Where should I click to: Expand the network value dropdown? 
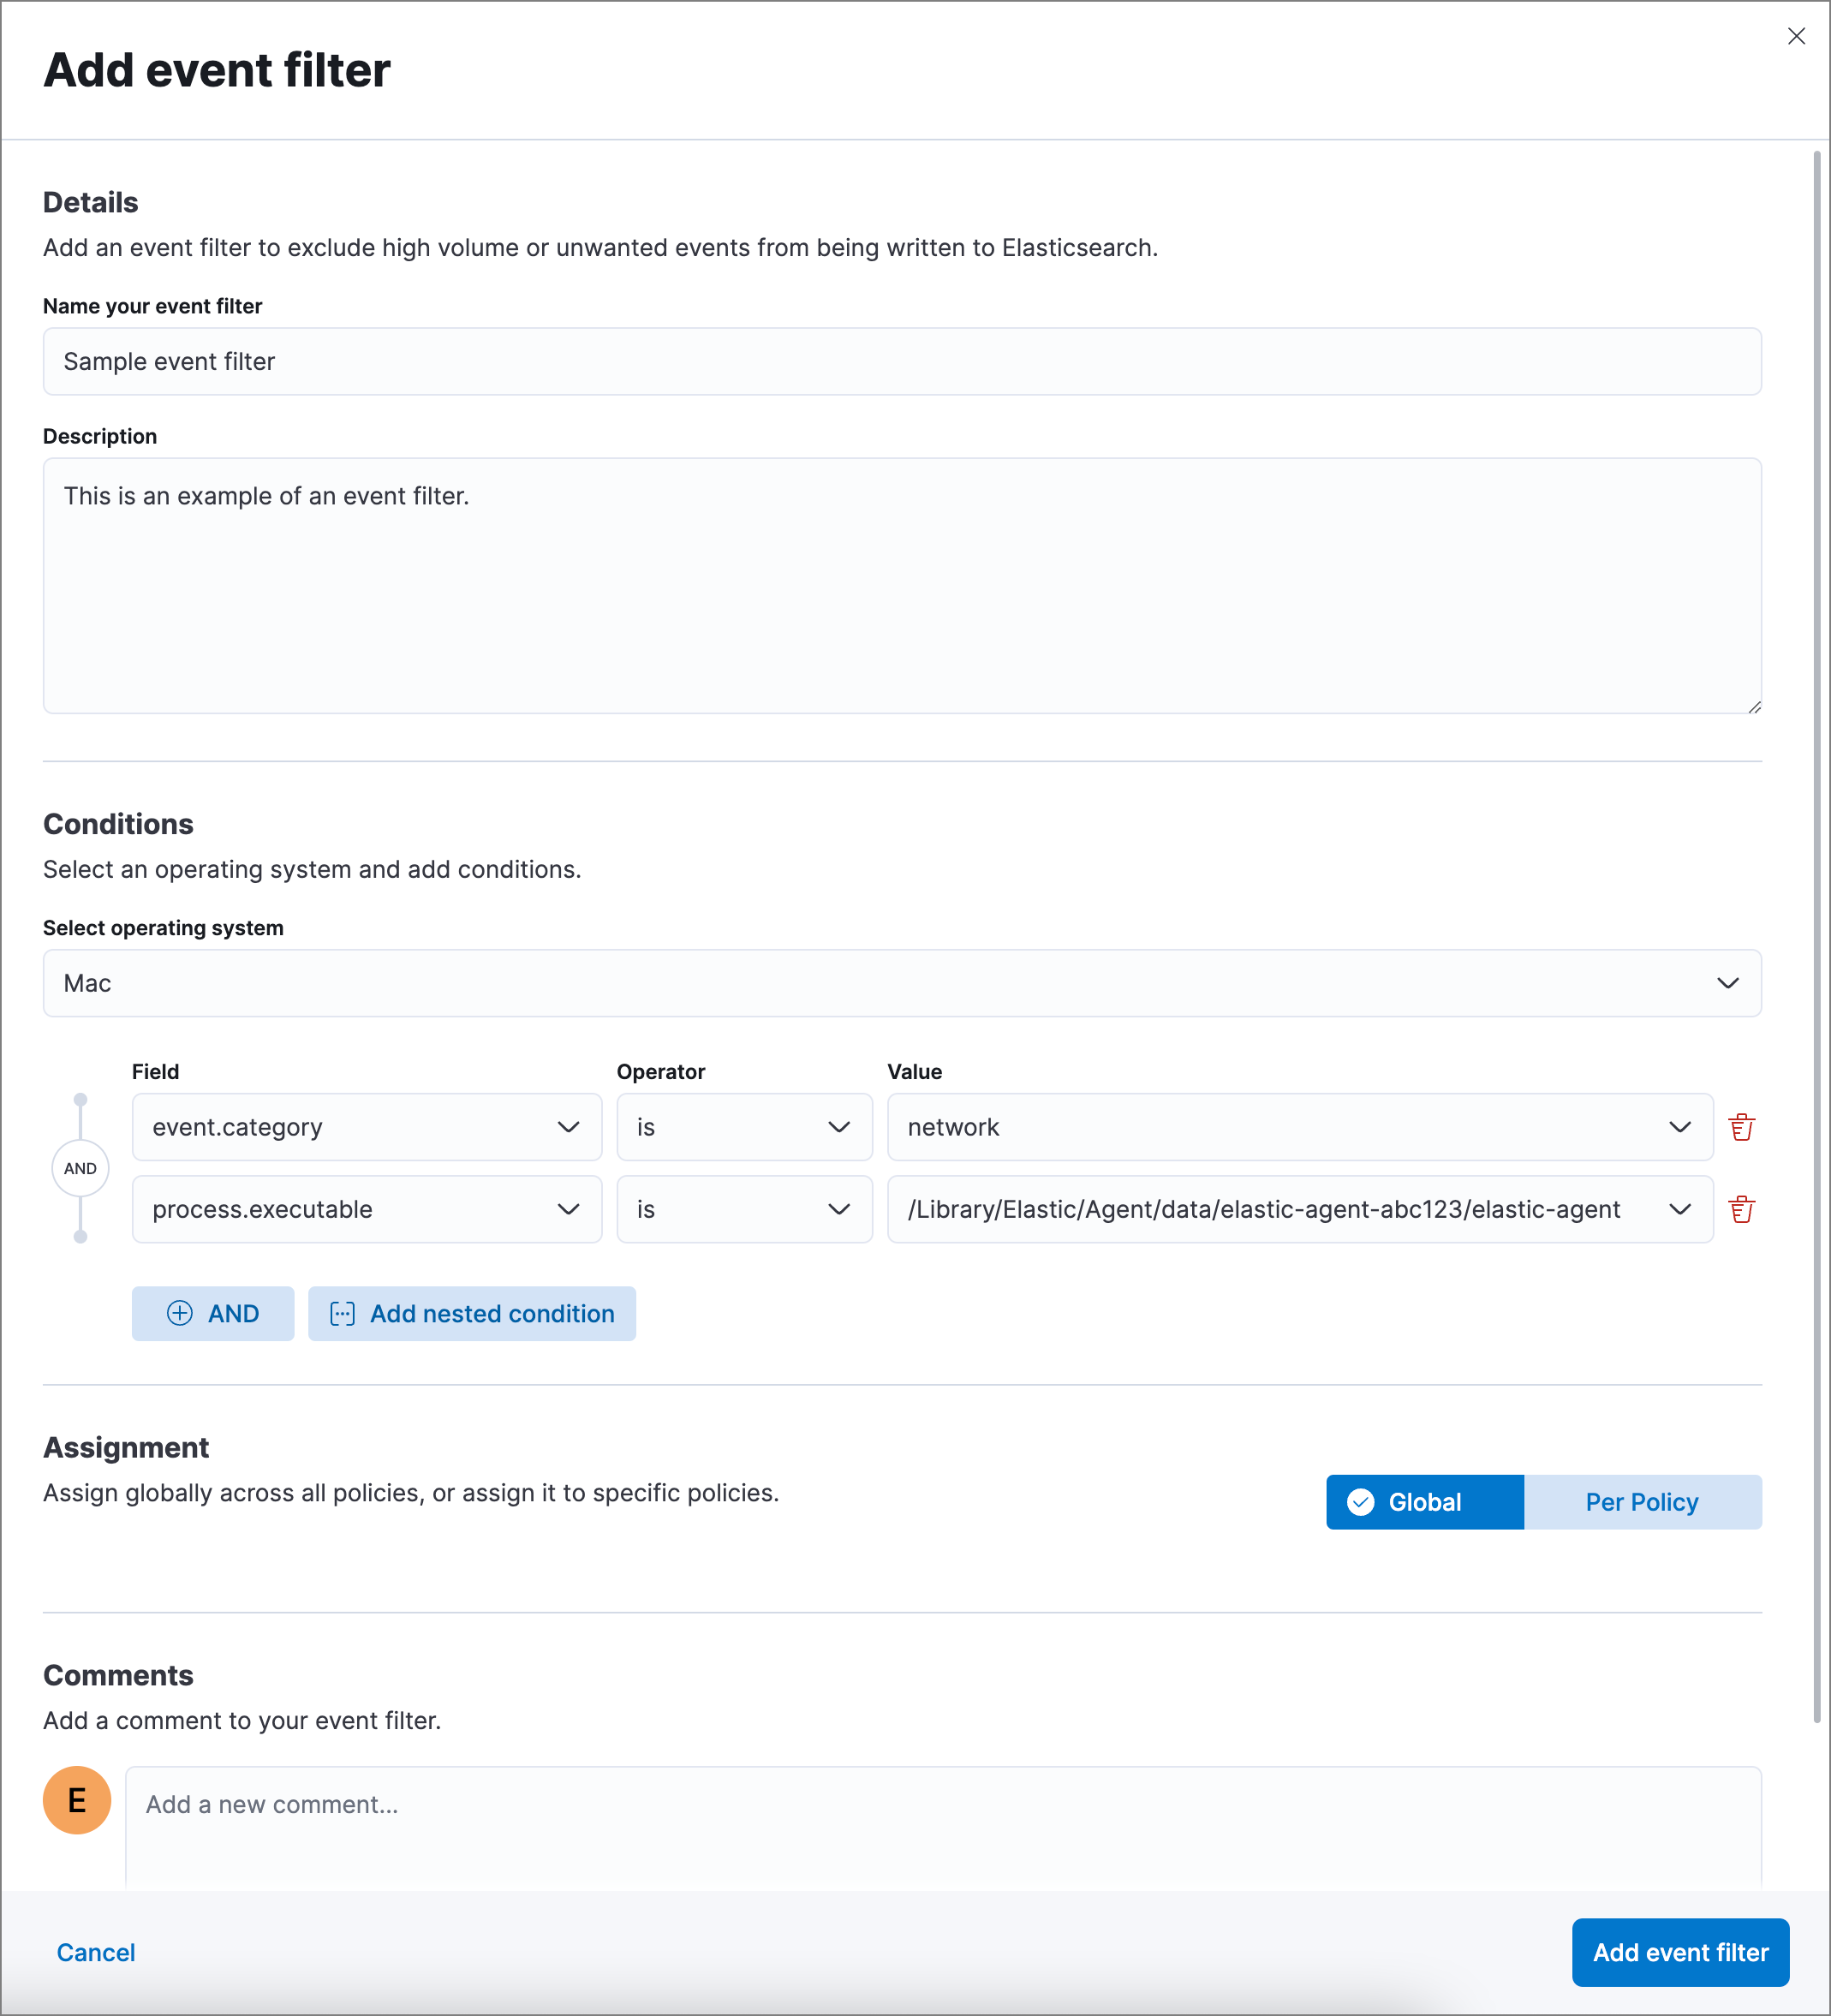1299,1127
